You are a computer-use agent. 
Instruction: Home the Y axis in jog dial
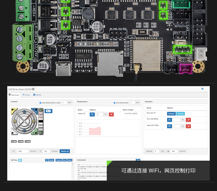pyautogui.click(x=35, y=110)
